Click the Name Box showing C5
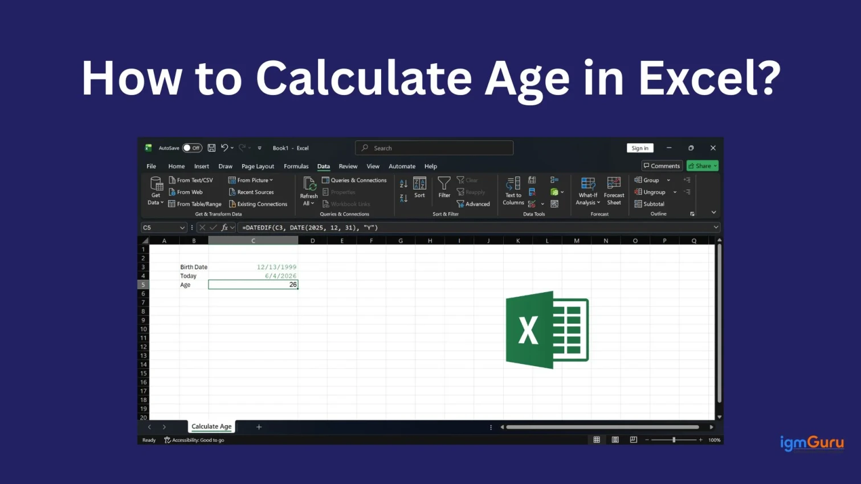 coord(164,227)
